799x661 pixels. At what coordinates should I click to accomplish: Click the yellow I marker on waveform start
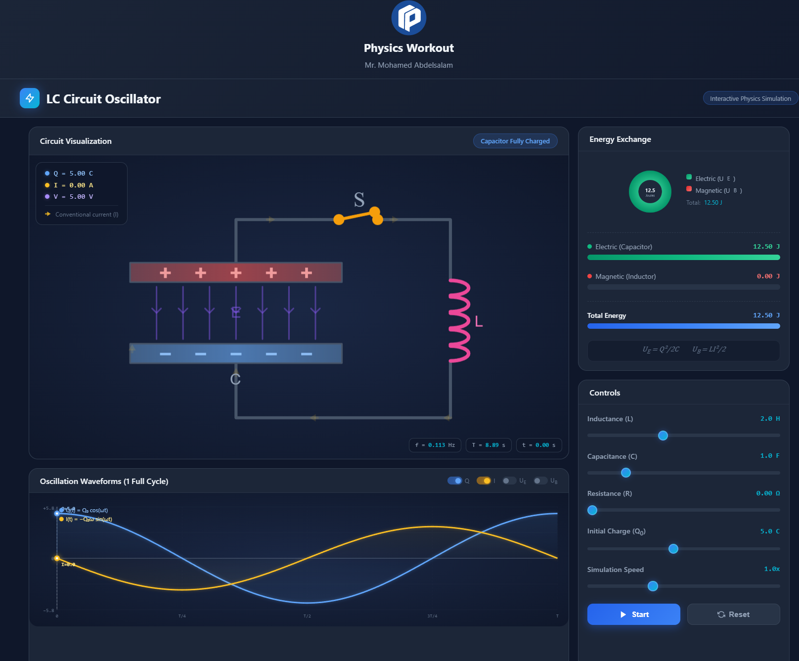(57, 558)
